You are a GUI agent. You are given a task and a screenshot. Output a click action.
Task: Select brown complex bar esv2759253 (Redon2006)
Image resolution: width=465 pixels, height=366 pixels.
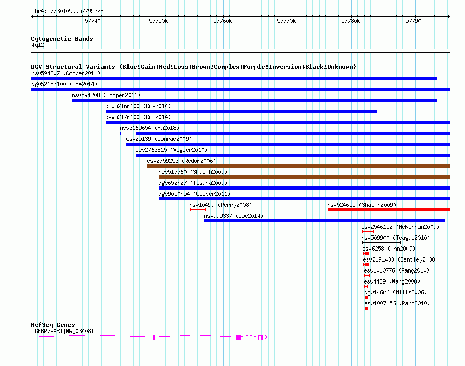[299, 166]
